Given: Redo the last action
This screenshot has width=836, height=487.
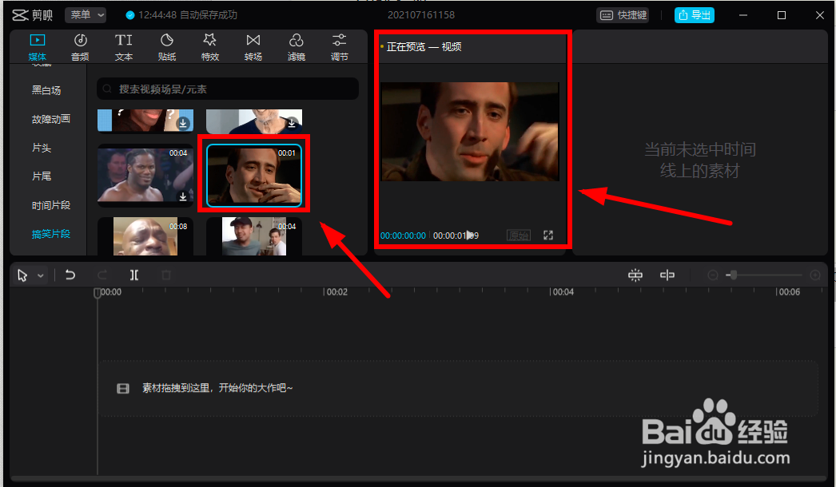Looking at the screenshot, I should (x=102, y=275).
